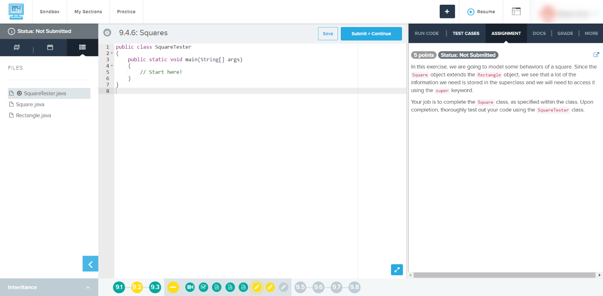Open the unringed yellow pencil exercise
This screenshot has width=603, height=296.
(270, 287)
